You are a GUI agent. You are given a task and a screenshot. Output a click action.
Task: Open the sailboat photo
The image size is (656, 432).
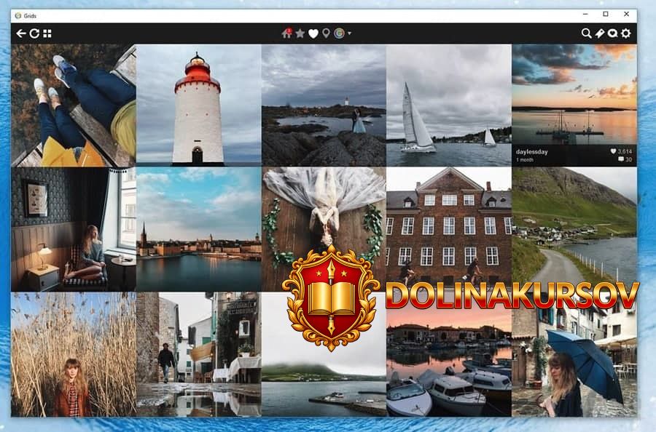pos(448,105)
